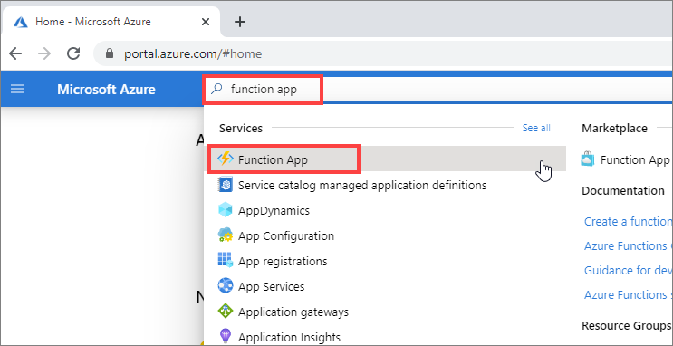Open a new browser tab with plus
This screenshot has width=673, height=346.
coord(240,22)
